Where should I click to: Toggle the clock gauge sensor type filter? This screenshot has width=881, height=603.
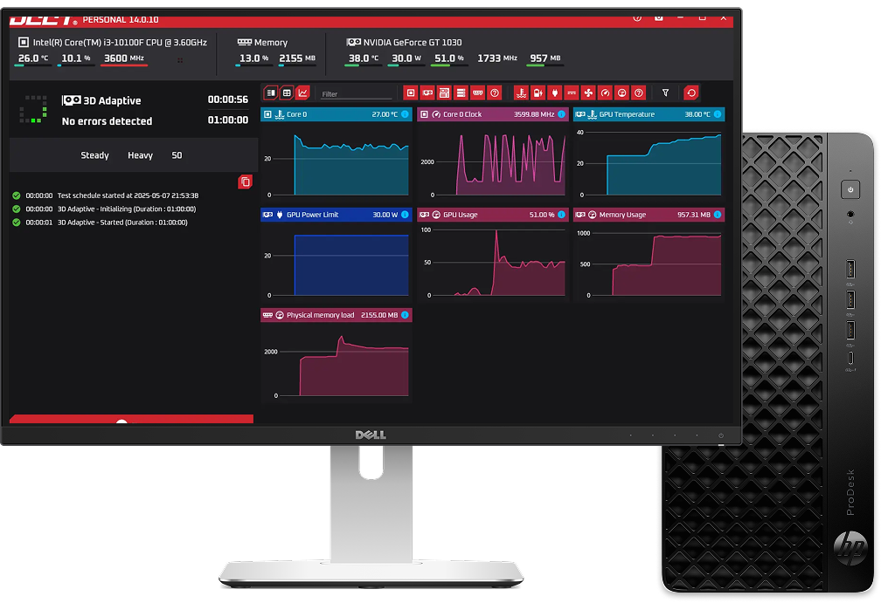pos(605,93)
